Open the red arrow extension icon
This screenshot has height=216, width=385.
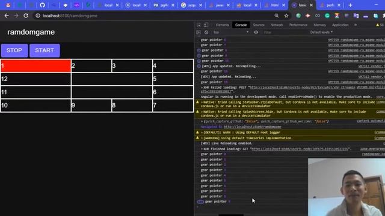click(x=308, y=16)
